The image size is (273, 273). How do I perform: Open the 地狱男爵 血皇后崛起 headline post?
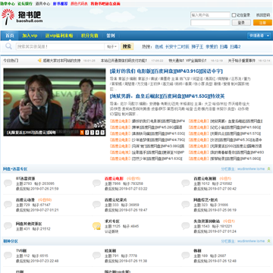168,96
